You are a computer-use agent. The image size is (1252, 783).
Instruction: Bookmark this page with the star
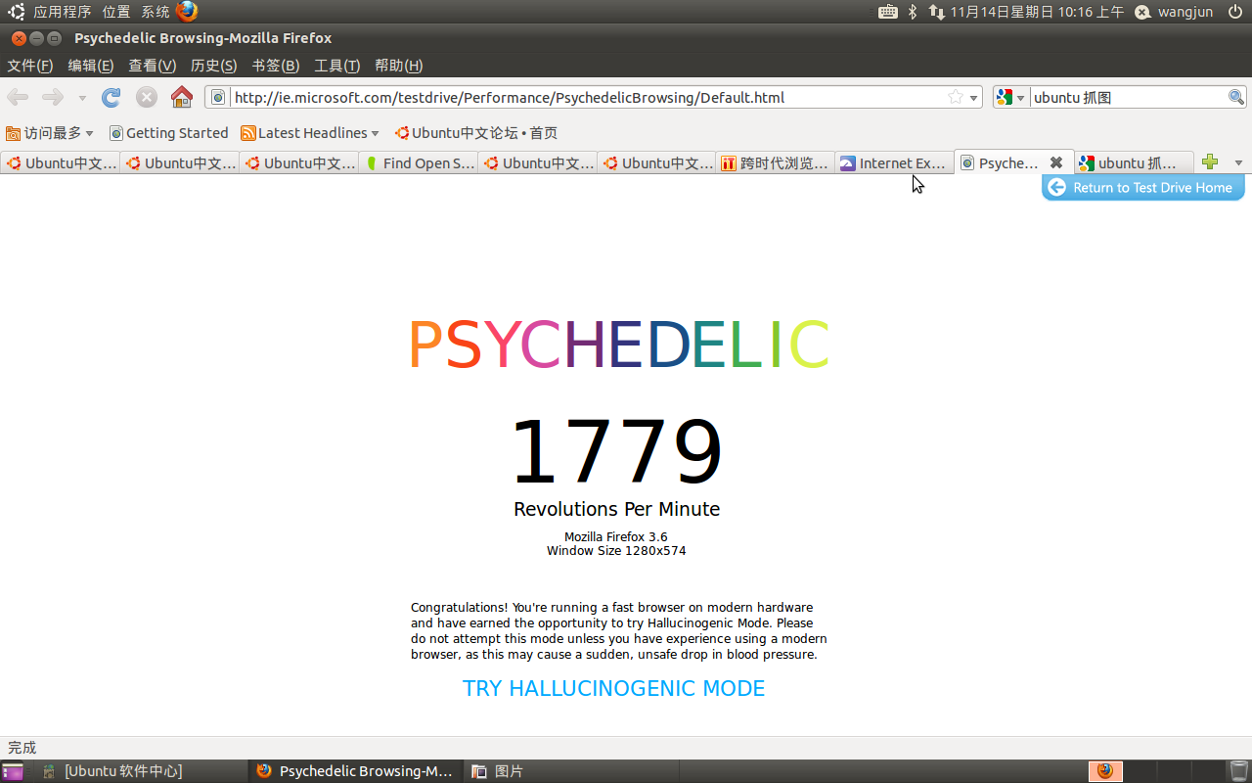pyautogui.click(x=956, y=97)
